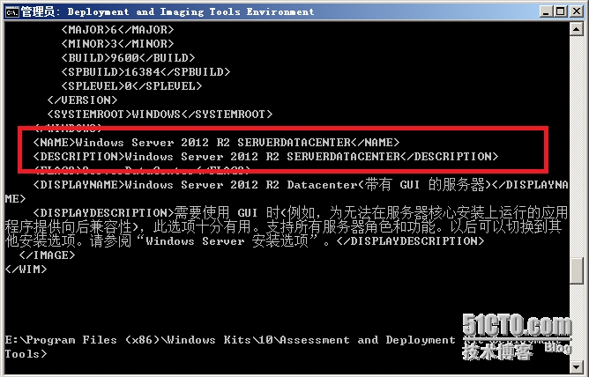Maximize the Deployment and Imaging Tools window
Image resolution: width=589 pixels, height=377 pixels.
click(x=561, y=11)
